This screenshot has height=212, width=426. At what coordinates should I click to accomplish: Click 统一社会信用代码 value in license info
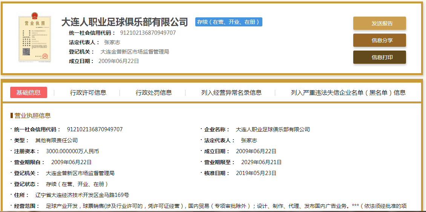[x=95, y=129]
